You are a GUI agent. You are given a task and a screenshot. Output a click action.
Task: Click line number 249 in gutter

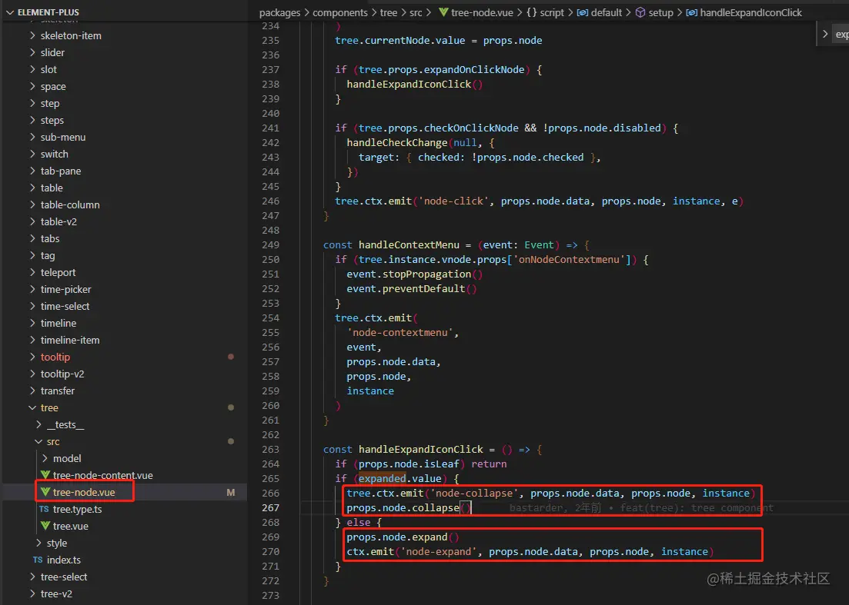coord(270,245)
